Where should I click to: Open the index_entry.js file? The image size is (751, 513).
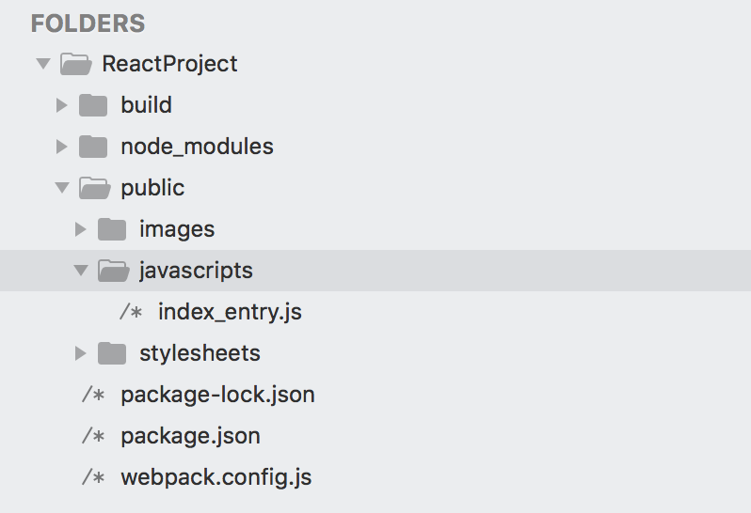(x=230, y=312)
